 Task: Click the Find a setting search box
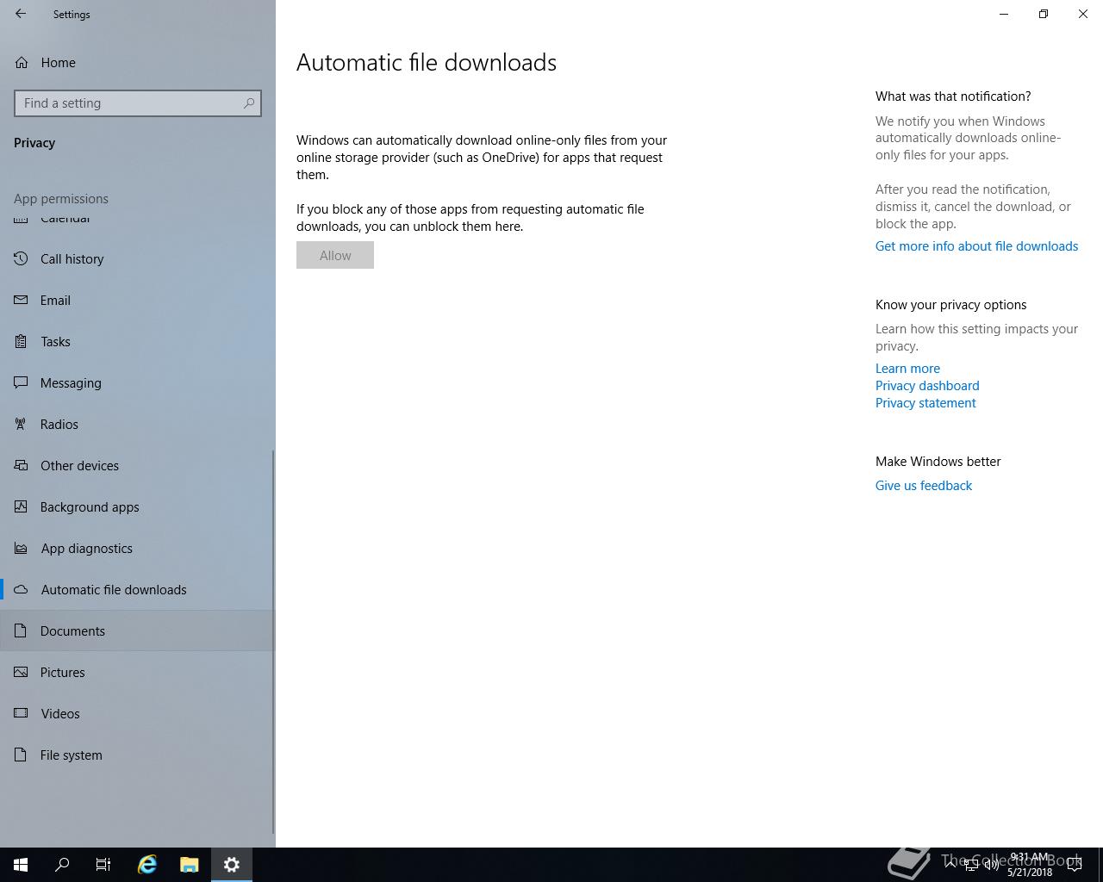click(138, 103)
